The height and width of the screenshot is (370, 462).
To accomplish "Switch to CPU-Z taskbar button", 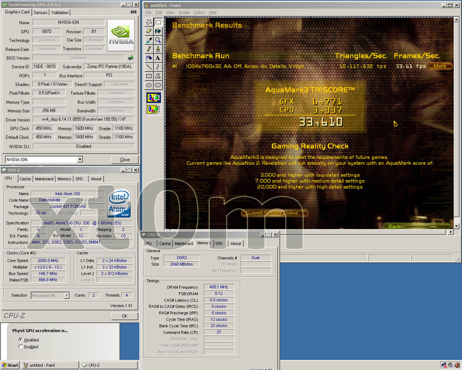I will 109,365.
